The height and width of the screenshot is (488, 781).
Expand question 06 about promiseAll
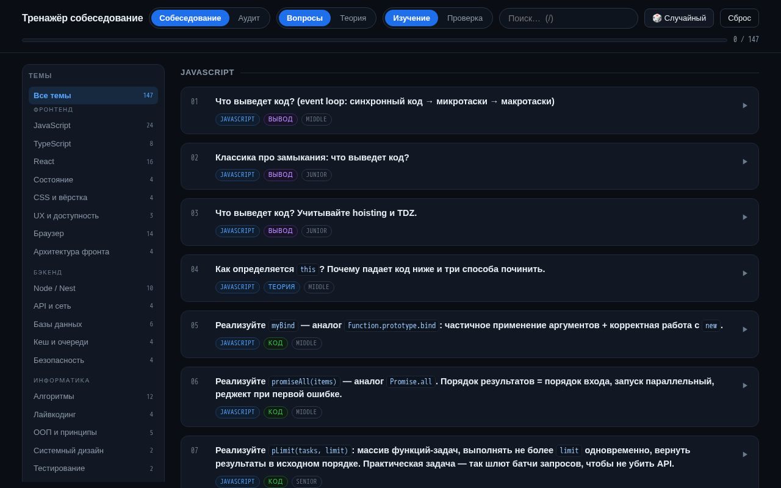(469, 396)
